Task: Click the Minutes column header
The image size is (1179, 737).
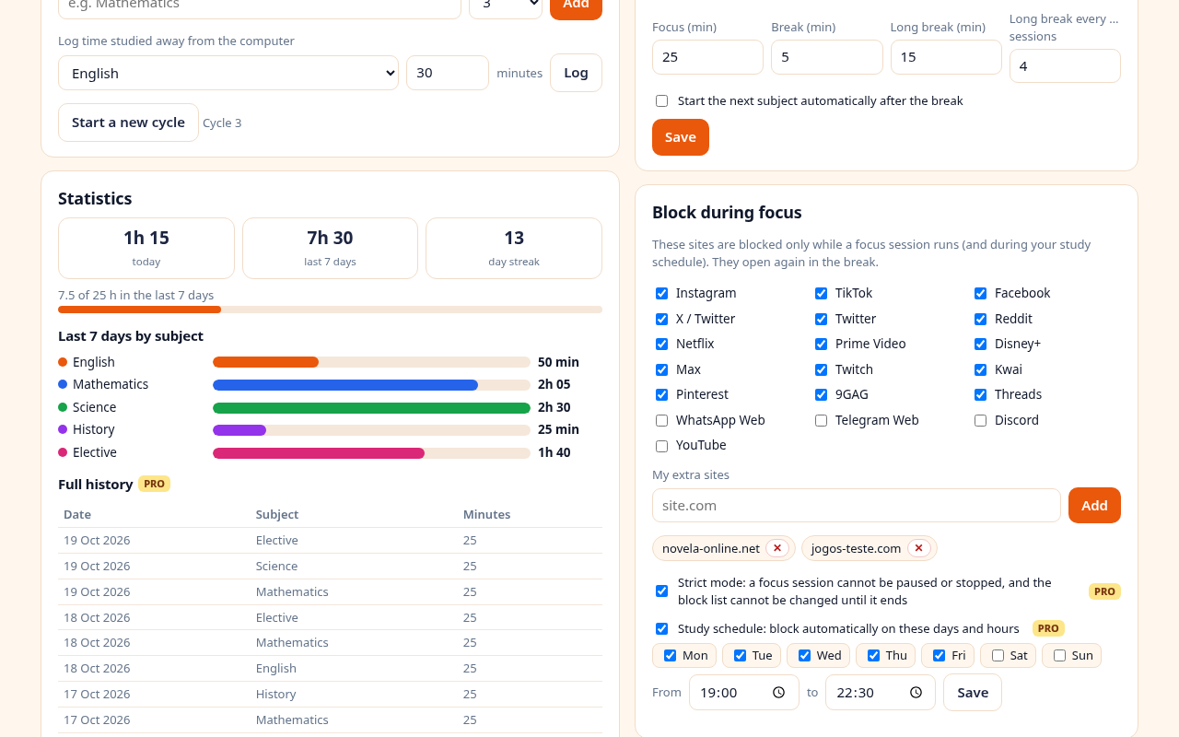Action: click(486, 515)
